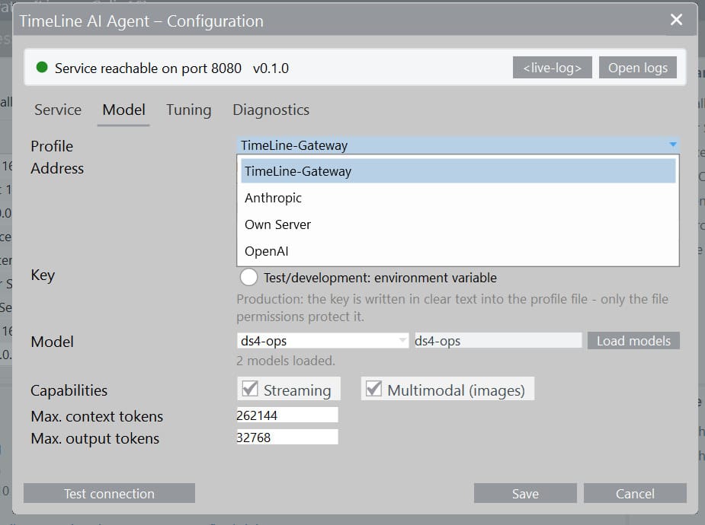
Task: Select the Own Server profile option
Action: [458, 224]
